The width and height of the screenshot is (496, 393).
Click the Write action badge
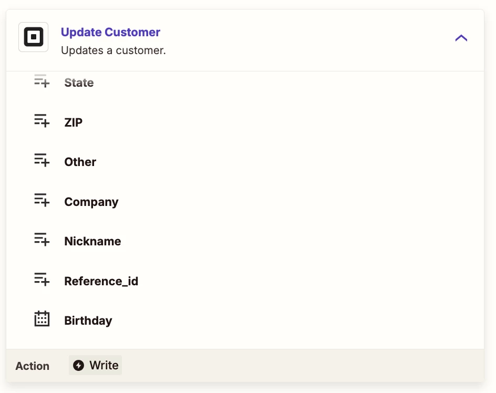pyautogui.click(x=95, y=365)
